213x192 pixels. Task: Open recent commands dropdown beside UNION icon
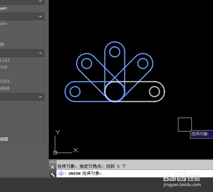coord(65,174)
